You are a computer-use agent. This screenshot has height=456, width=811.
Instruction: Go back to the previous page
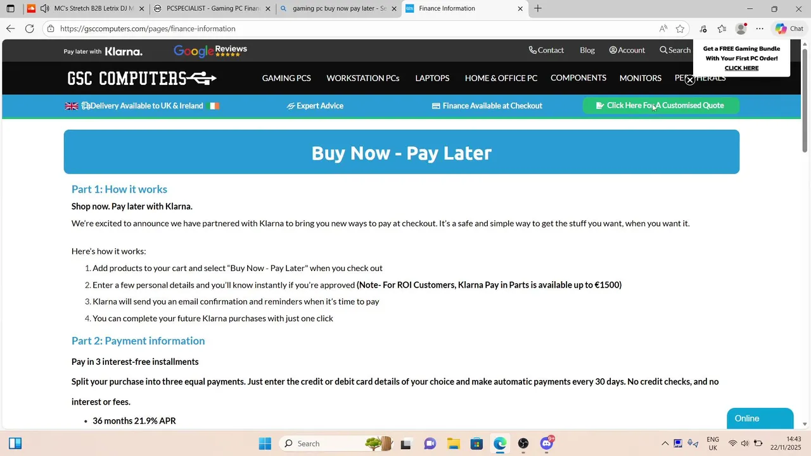pos(10,28)
